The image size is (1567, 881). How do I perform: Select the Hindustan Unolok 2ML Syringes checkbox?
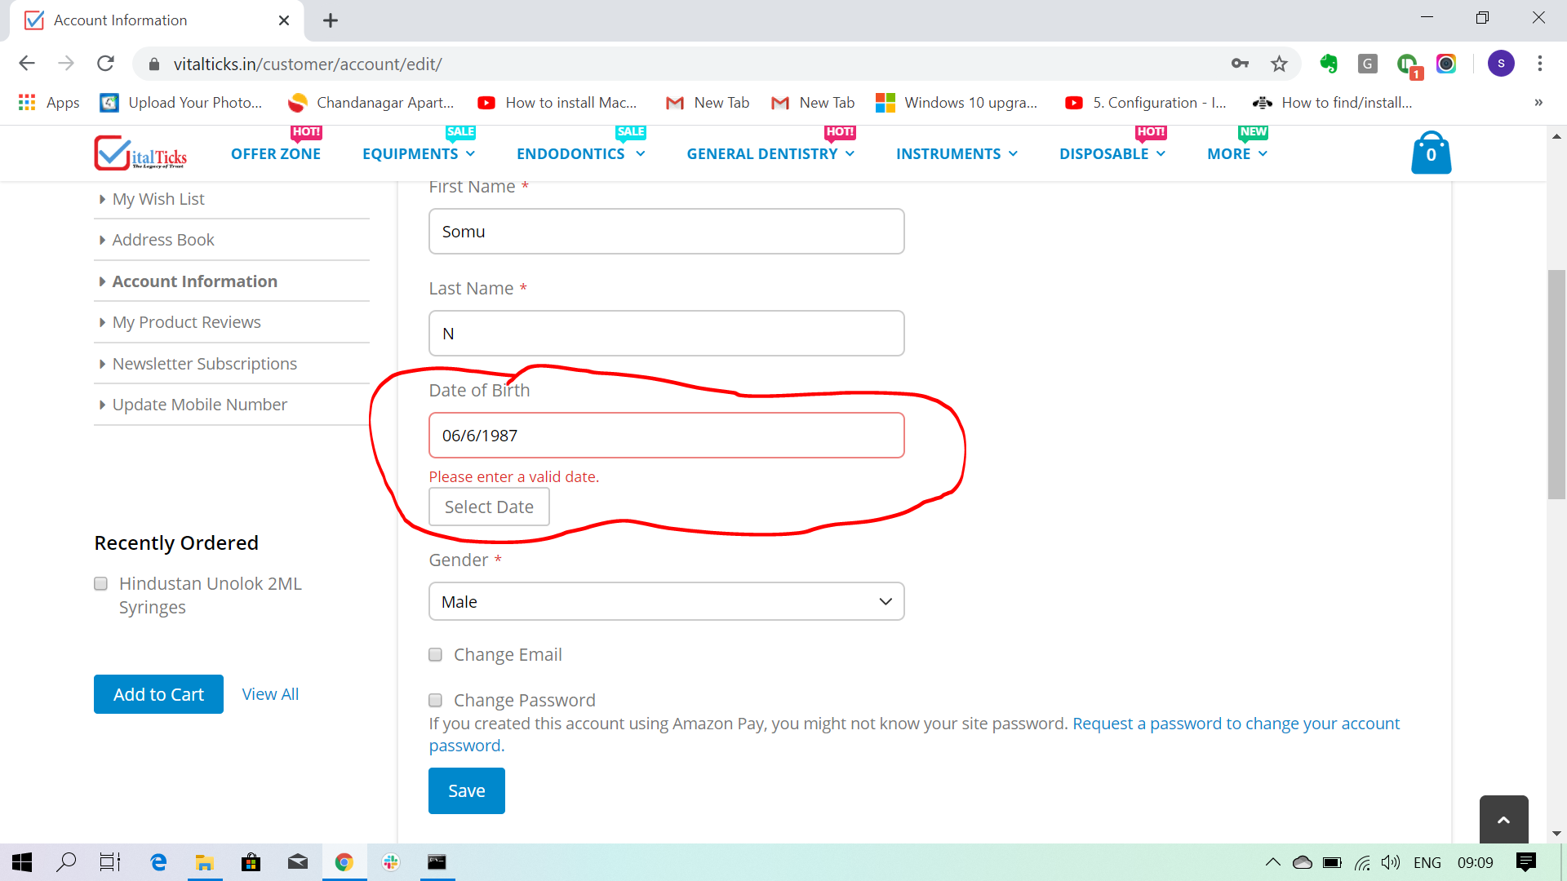100,583
